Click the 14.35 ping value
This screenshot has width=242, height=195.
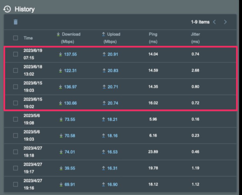coord(153,87)
